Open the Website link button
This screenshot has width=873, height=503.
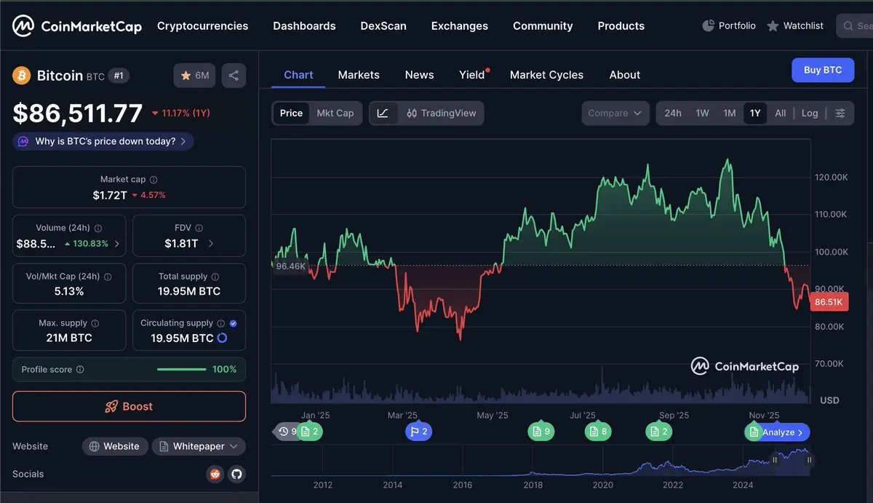pyautogui.click(x=115, y=446)
